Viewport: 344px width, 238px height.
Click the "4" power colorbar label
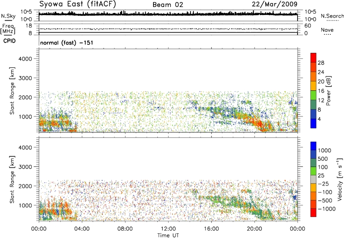(x=319, y=119)
